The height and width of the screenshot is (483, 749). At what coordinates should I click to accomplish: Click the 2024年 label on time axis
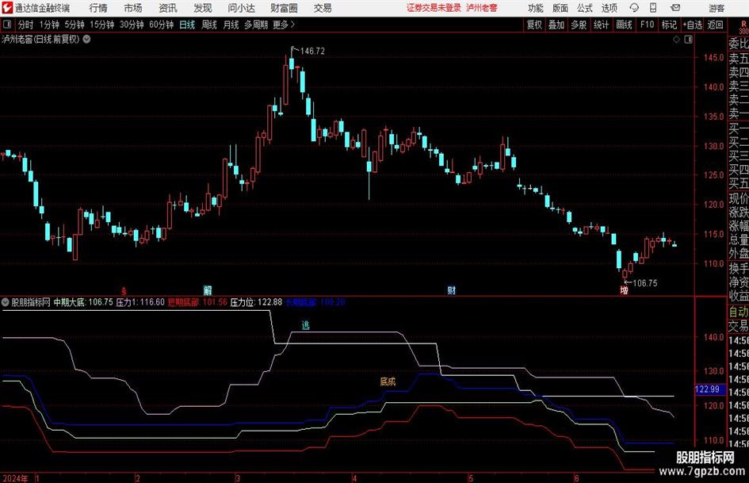click(15, 478)
